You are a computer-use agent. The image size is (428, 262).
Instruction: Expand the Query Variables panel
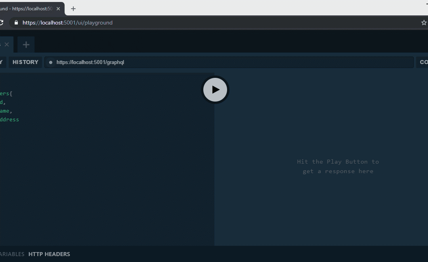click(x=12, y=254)
